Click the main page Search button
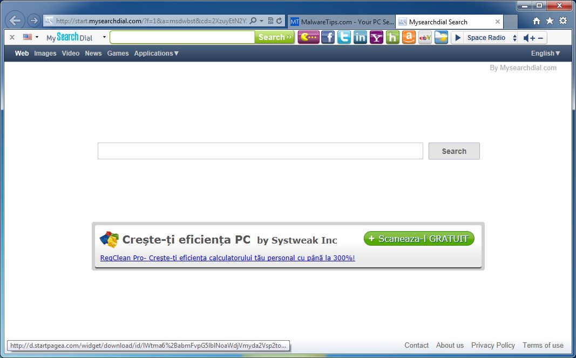 454,151
